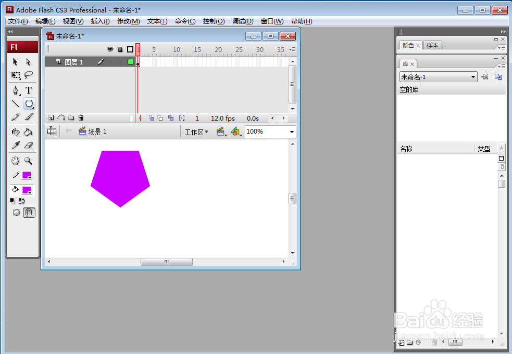The image size is (512, 354).
Task: Select the Paint Bucket tool
Action: pyautogui.click(x=29, y=132)
